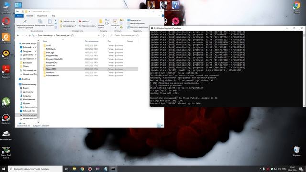The height and width of the screenshot is (172, 306).
Task: Select the Windows folder
Action: 50,72
